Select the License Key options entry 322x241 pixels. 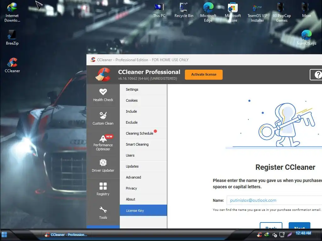[143, 211]
